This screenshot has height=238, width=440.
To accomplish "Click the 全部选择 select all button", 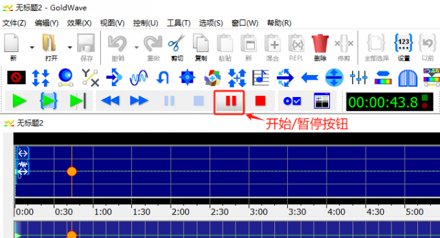I will click(x=377, y=47).
